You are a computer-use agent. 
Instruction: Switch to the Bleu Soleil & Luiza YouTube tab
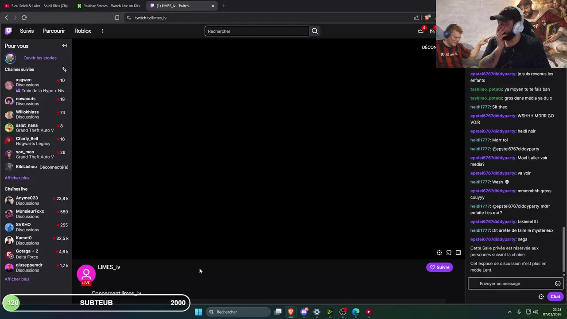coord(36,6)
